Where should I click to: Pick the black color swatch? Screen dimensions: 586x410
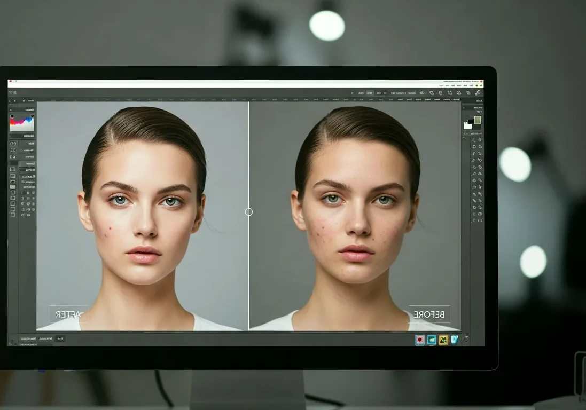point(471,121)
